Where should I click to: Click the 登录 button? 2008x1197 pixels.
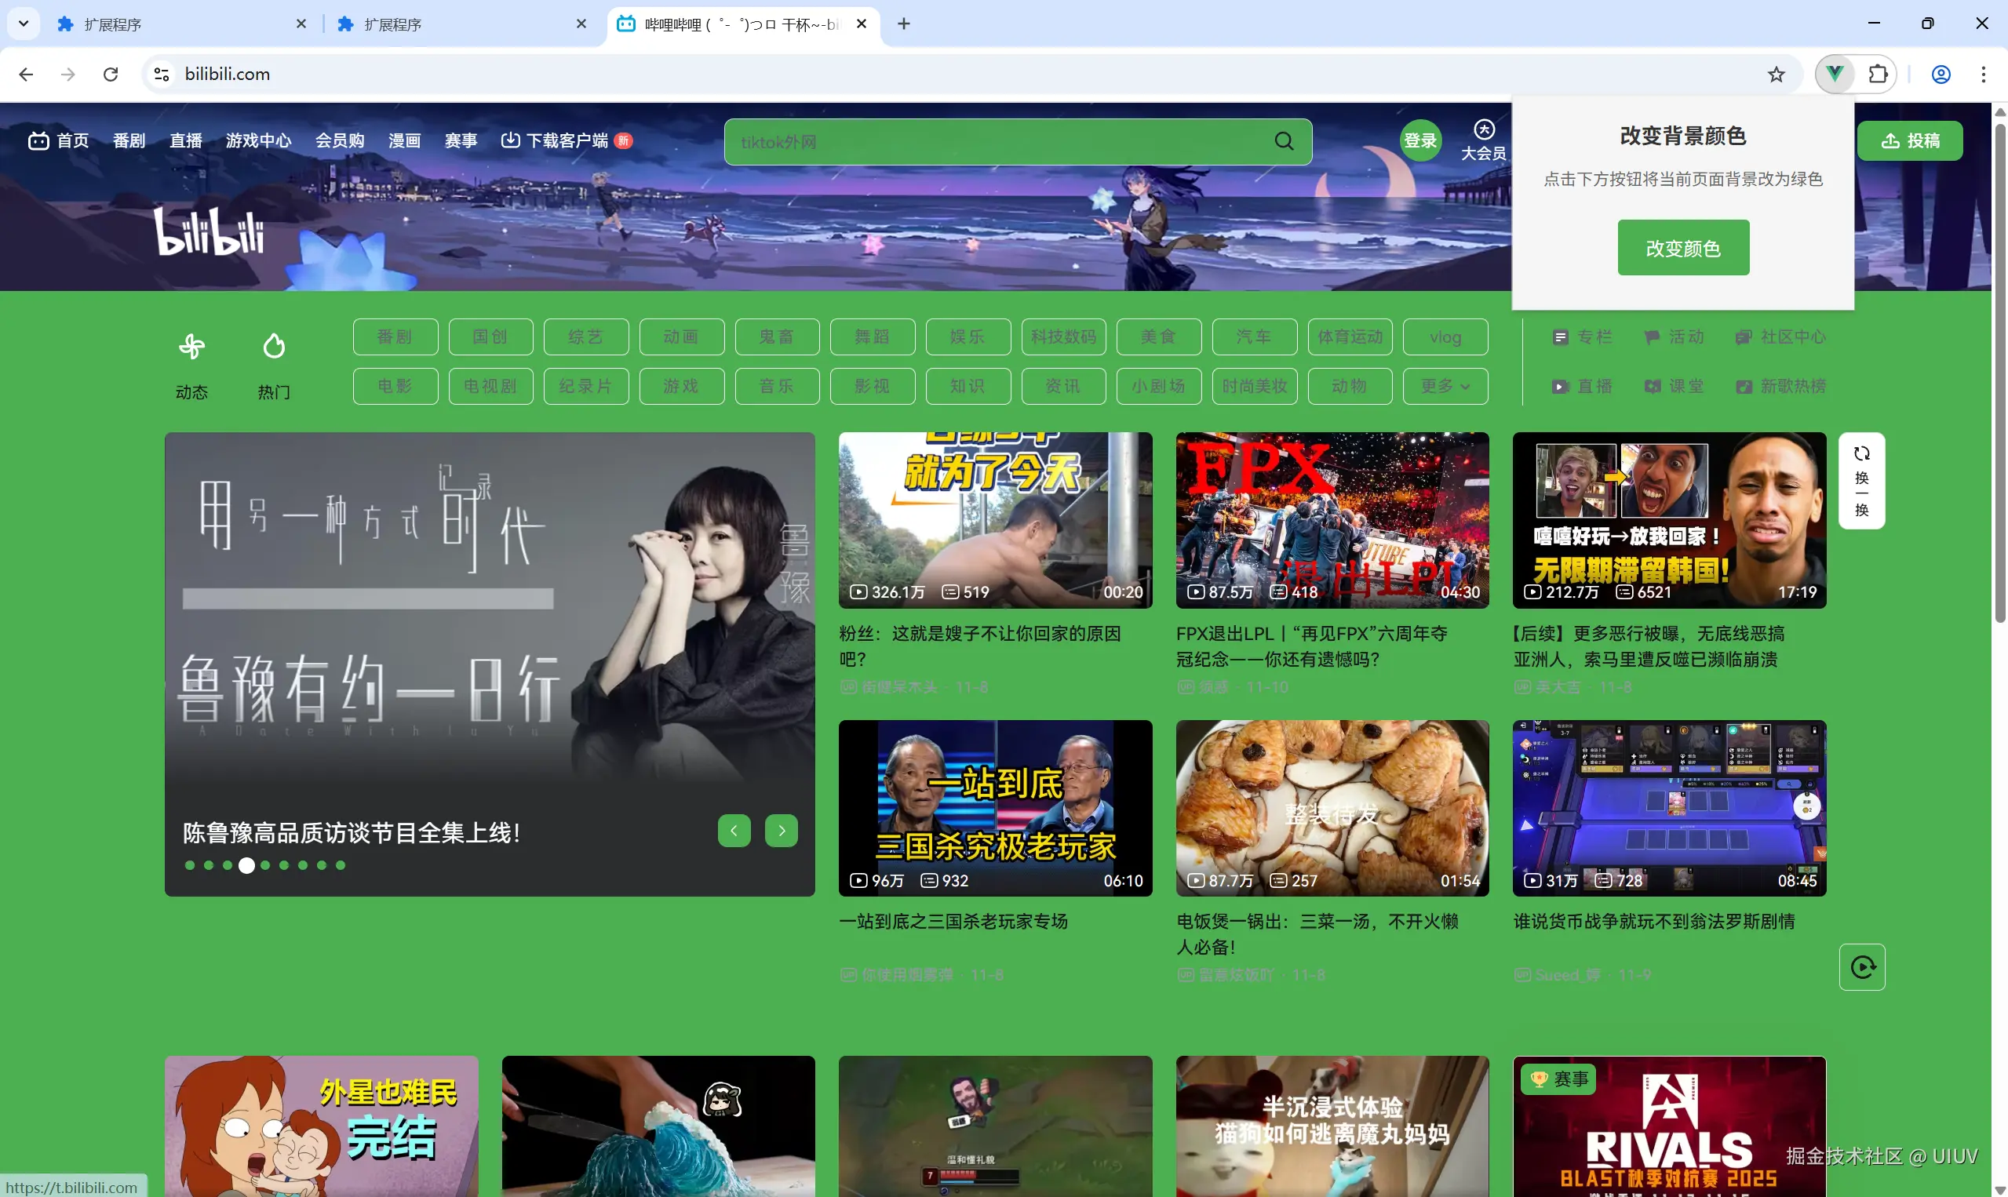(1419, 140)
